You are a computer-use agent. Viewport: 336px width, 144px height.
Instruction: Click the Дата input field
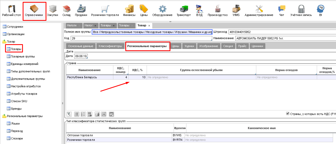tap(81, 56)
